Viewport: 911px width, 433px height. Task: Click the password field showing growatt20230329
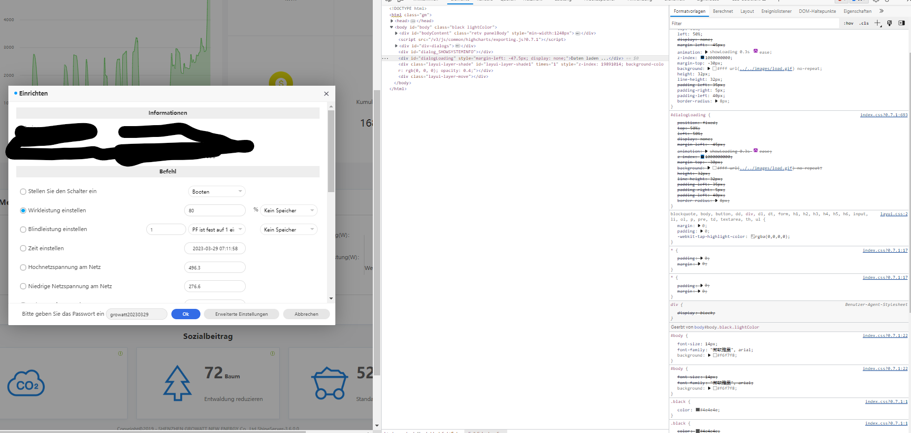137,314
